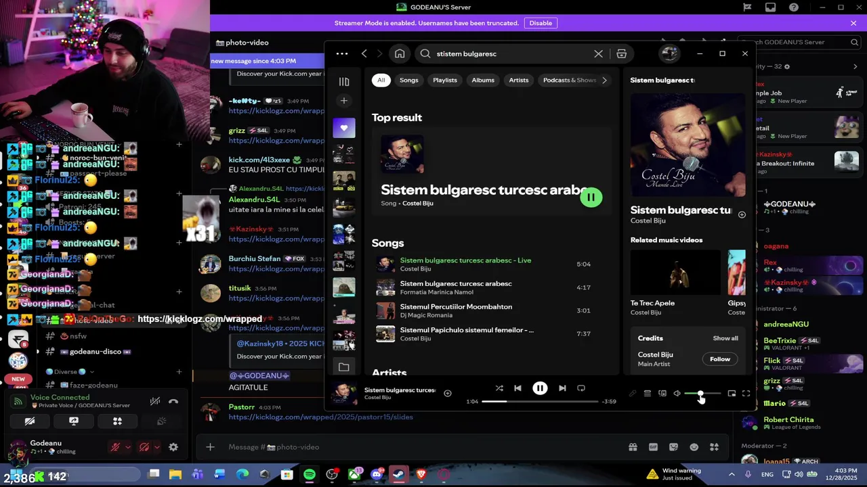The image size is (867, 487).
Task: Enter Spotify full screen mode
Action: tap(746, 394)
